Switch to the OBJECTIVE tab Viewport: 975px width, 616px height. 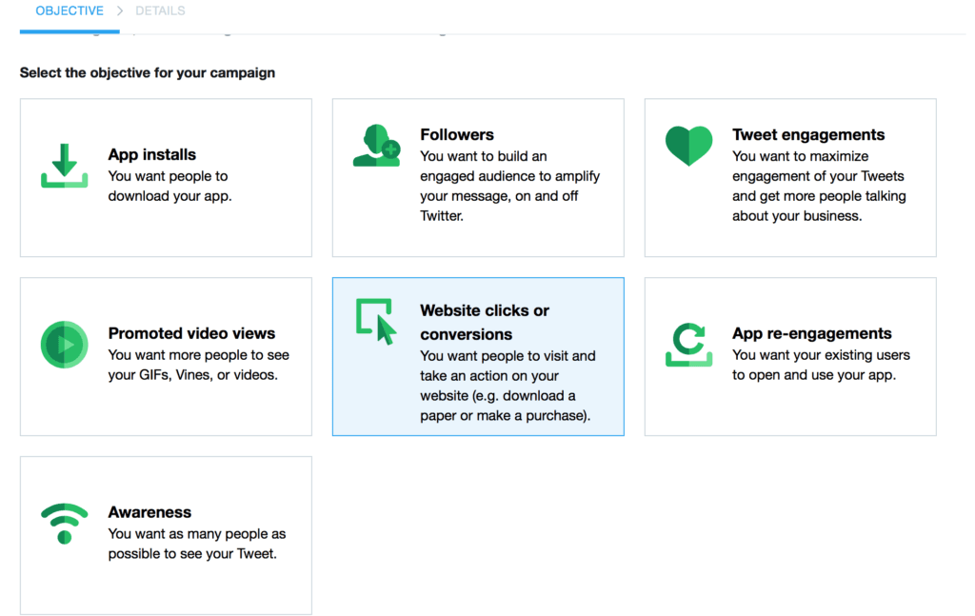coord(70,11)
